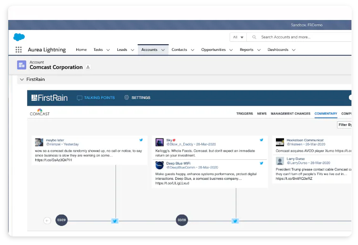Click Sky profile avatar
358x245 pixels.
[x=159, y=142]
